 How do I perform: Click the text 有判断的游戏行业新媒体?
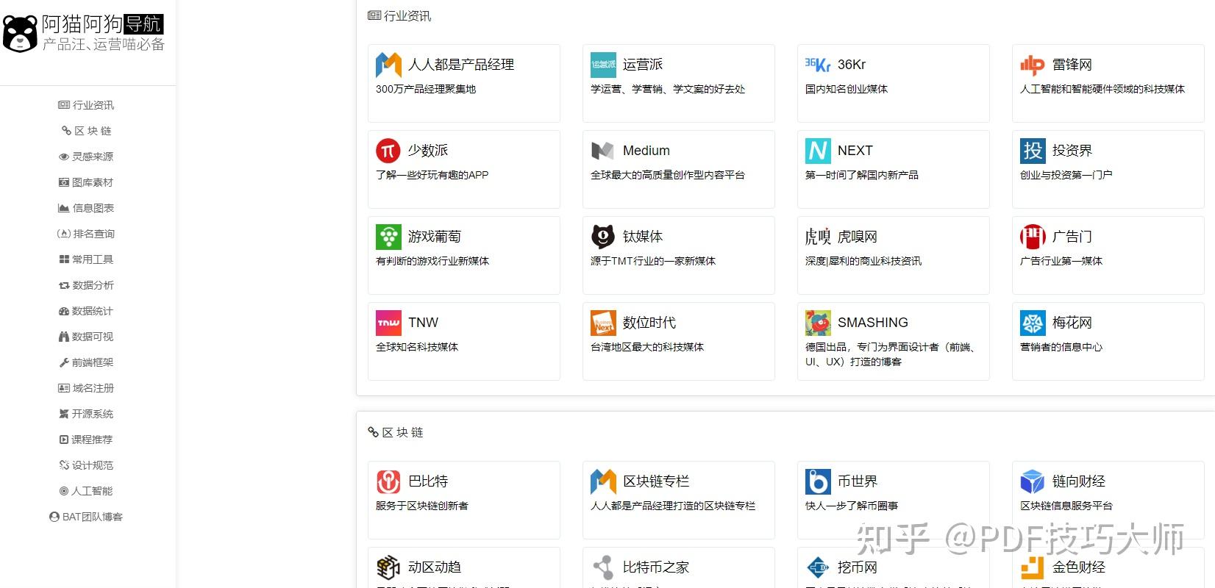coord(432,261)
